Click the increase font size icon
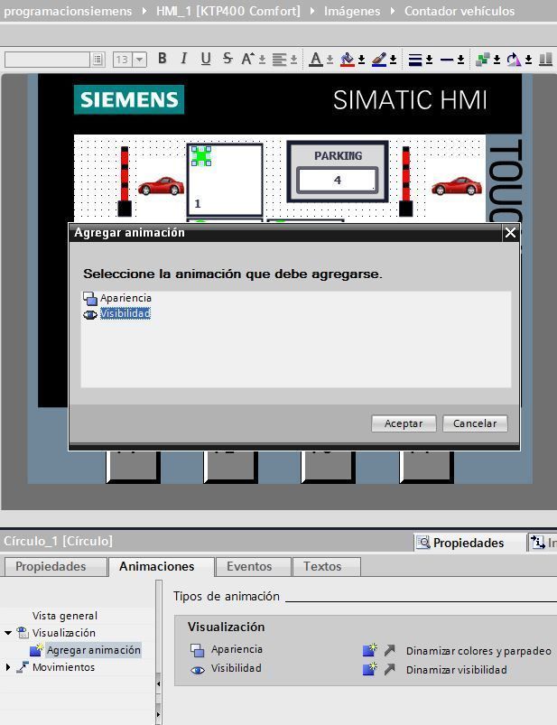 [x=247, y=60]
